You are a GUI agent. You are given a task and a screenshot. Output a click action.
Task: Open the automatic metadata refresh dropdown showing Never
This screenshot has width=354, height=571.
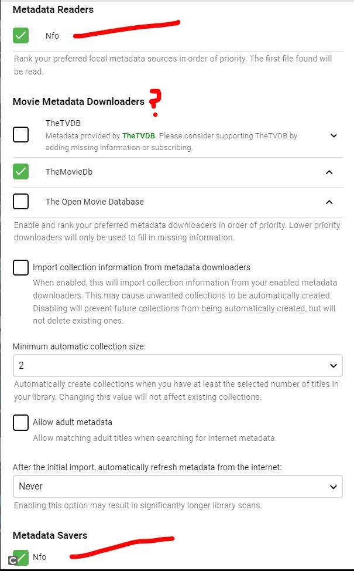click(x=177, y=486)
